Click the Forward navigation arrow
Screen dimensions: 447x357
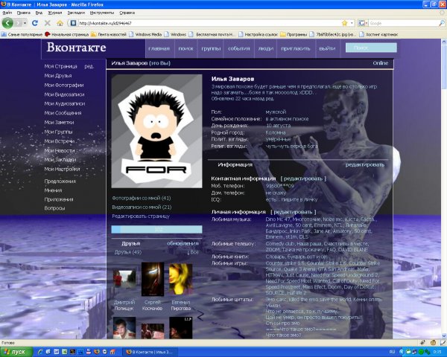tap(18, 23)
